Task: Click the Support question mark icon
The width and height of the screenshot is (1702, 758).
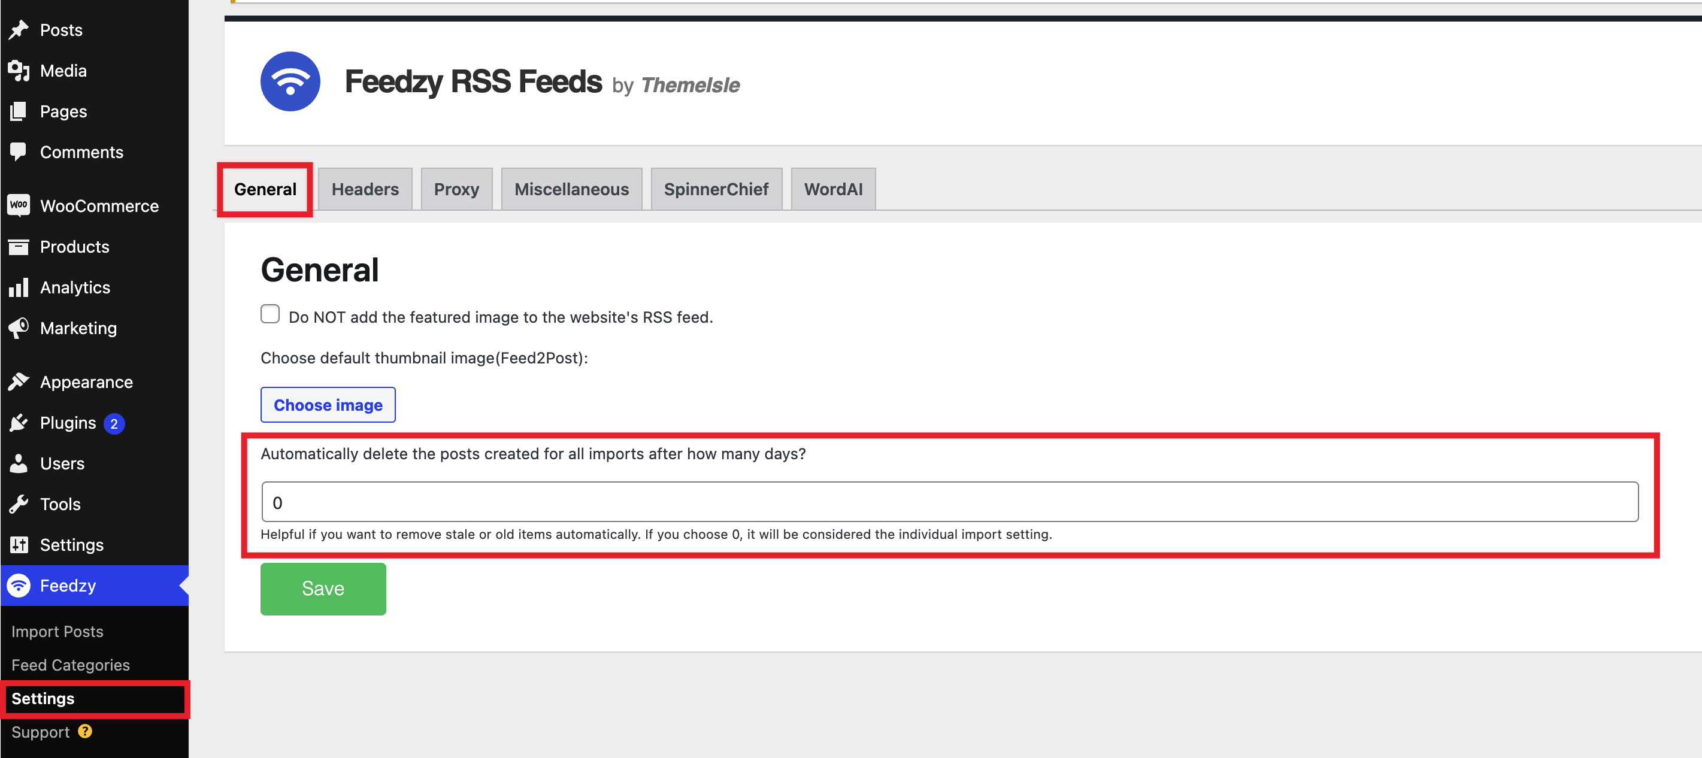Action: 84,731
